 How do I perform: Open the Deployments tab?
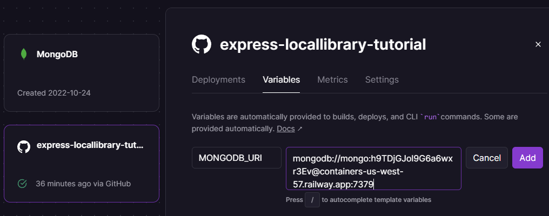pyautogui.click(x=218, y=79)
